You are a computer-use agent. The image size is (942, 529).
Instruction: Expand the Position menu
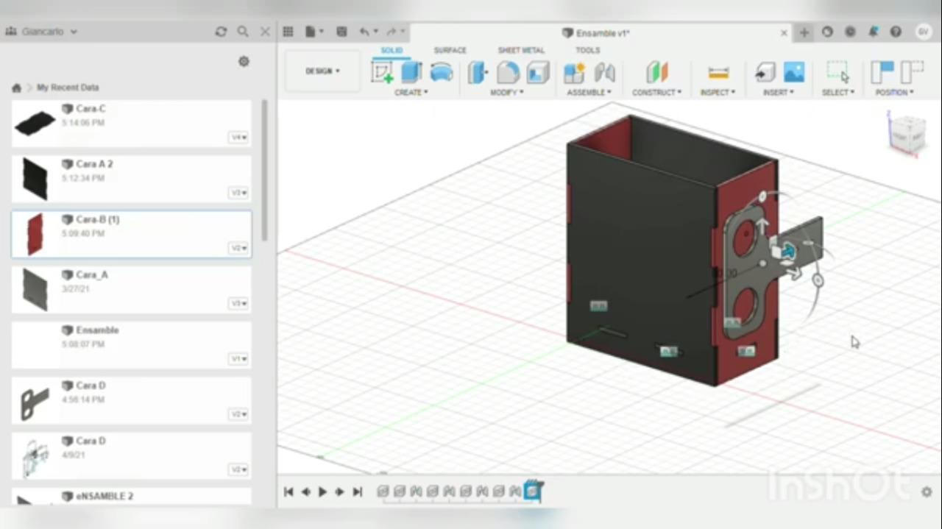pos(895,92)
